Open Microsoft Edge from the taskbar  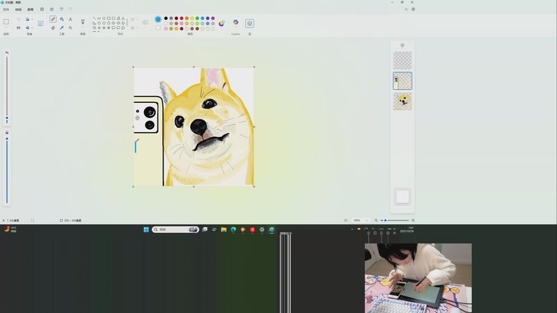[x=233, y=230]
